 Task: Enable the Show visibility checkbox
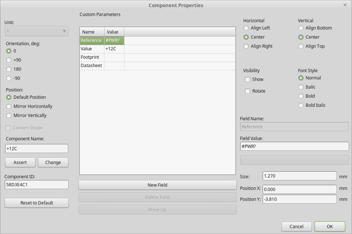click(x=248, y=79)
